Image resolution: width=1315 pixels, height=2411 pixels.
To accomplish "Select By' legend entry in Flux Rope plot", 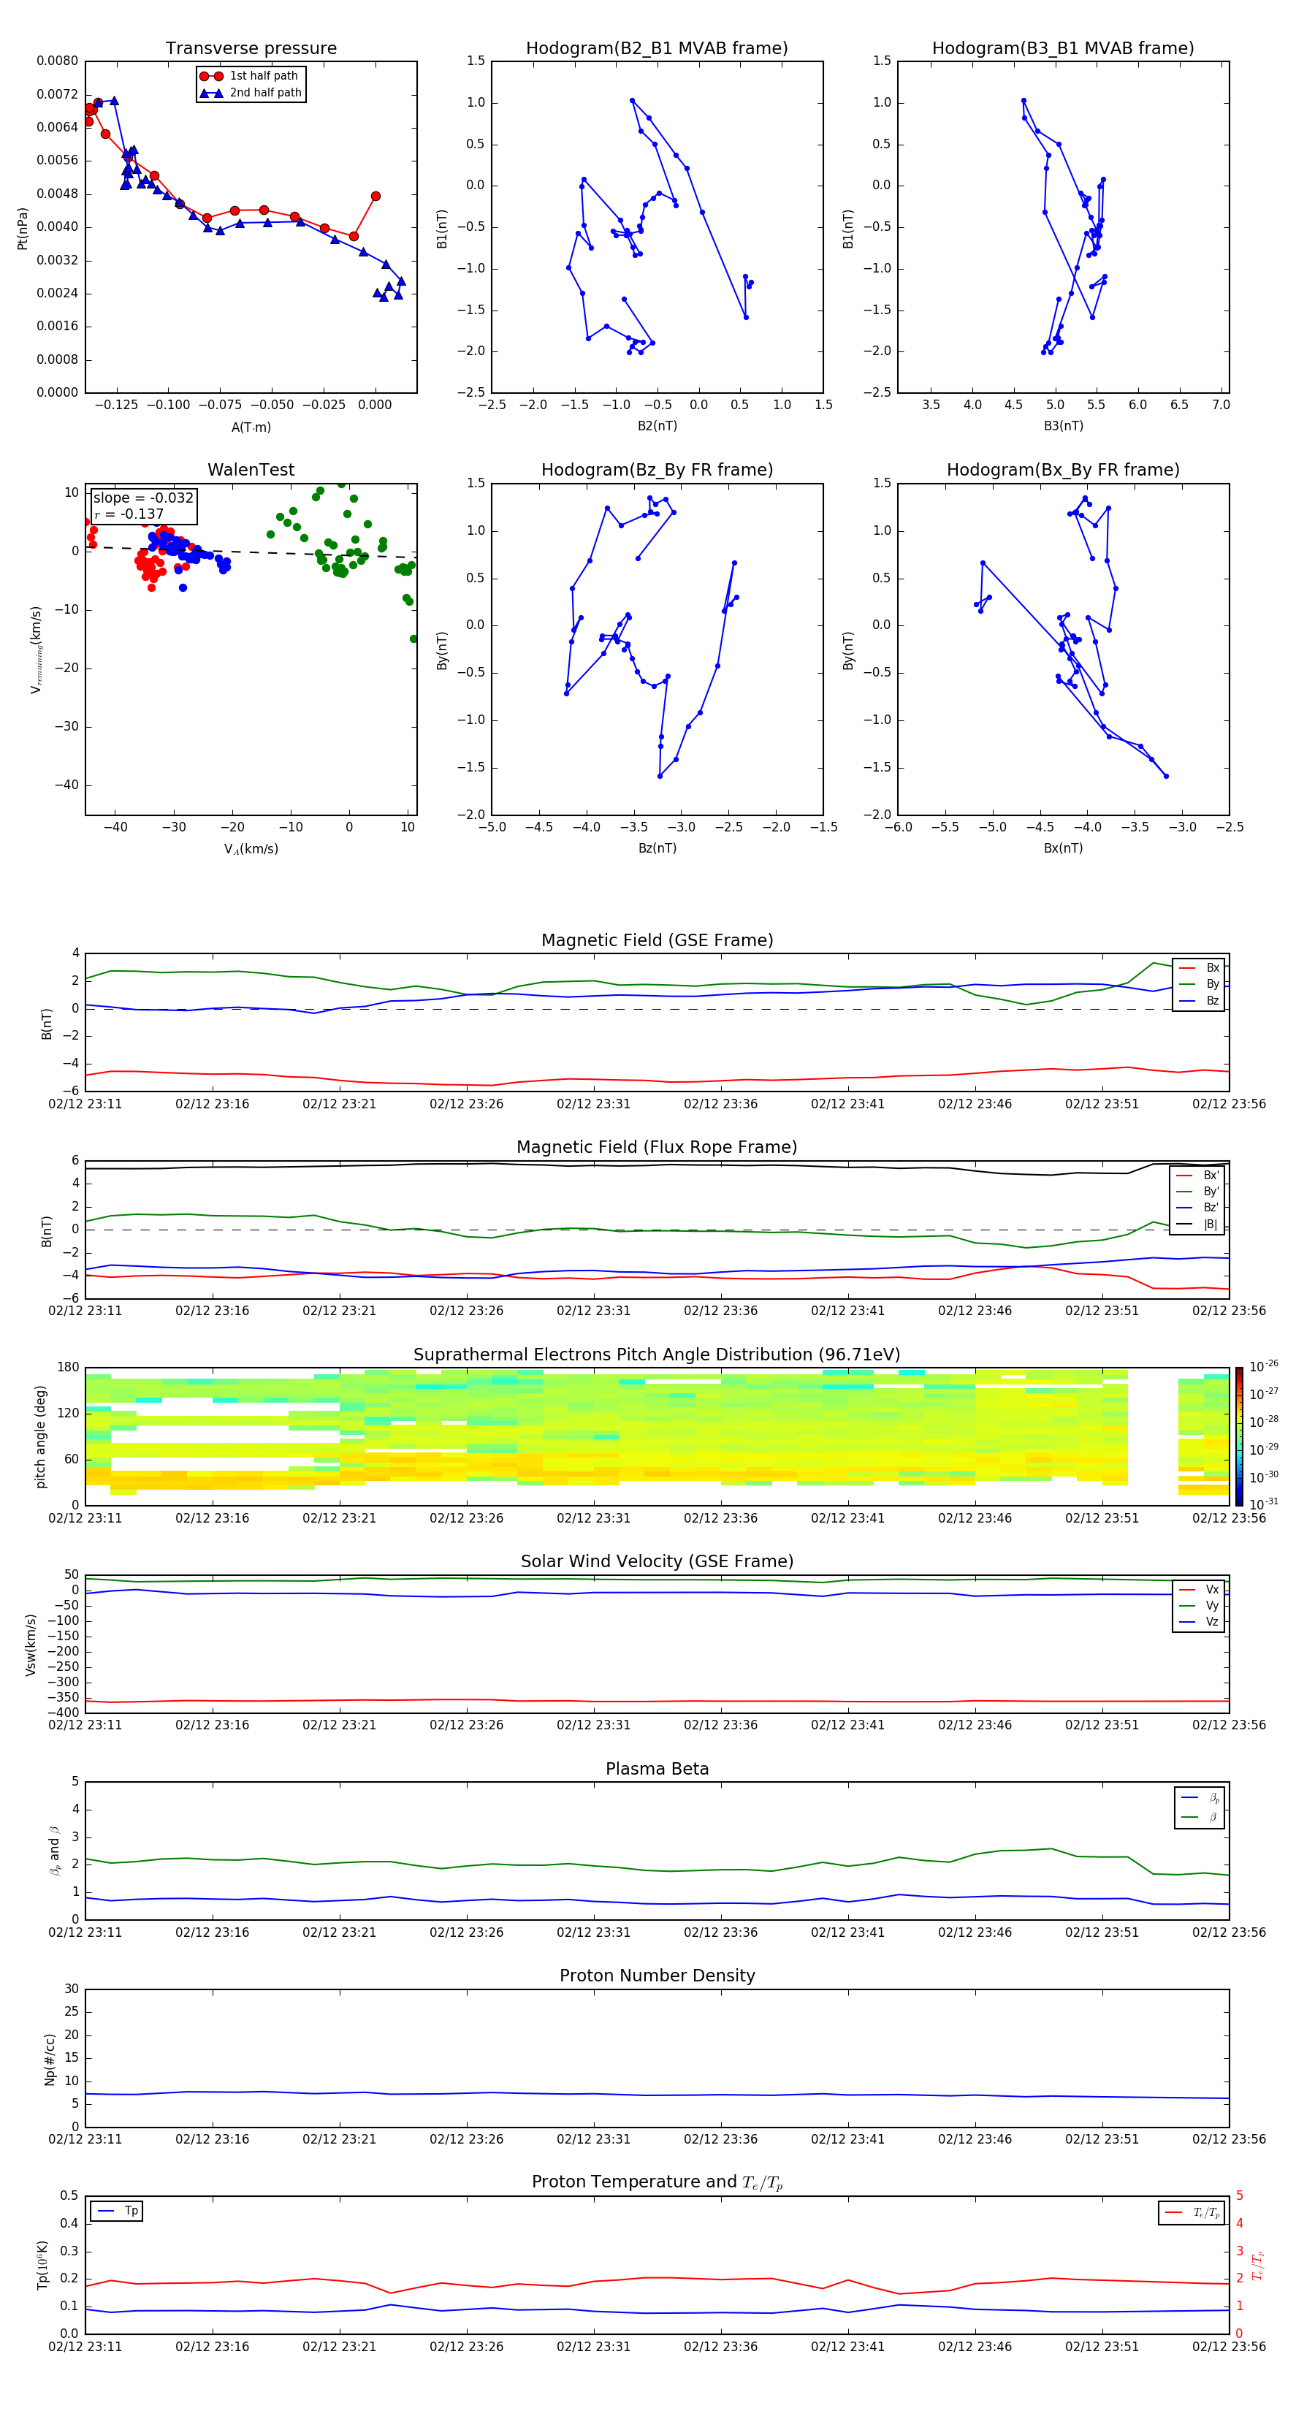I will pyautogui.click(x=1198, y=1192).
